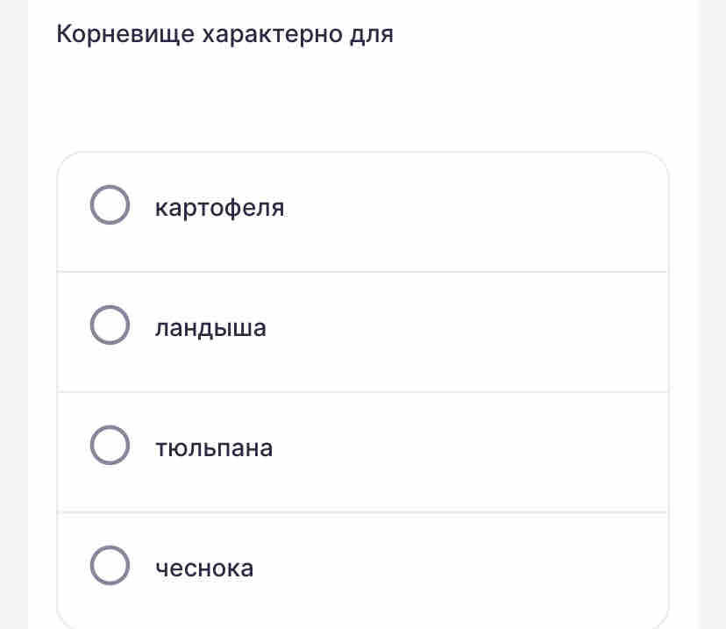Click the ландыша answer label text

click(210, 328)
